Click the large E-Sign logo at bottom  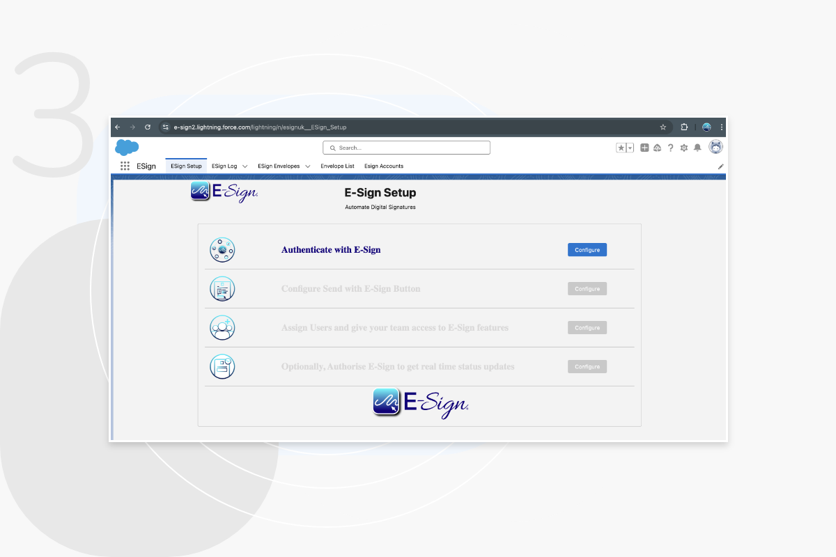coord(421,404)
